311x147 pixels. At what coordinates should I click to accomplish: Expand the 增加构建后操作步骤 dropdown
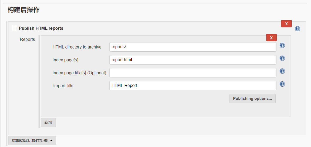(x=32, y=141)
